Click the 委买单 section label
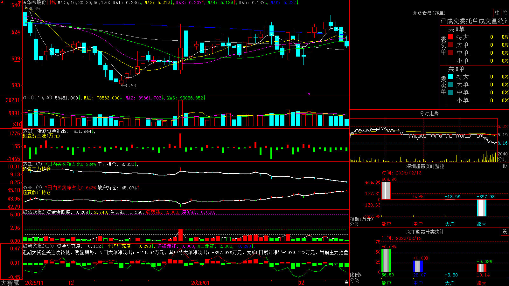The height and width of the screenshot is (286, 509). [x=443, y=45]
